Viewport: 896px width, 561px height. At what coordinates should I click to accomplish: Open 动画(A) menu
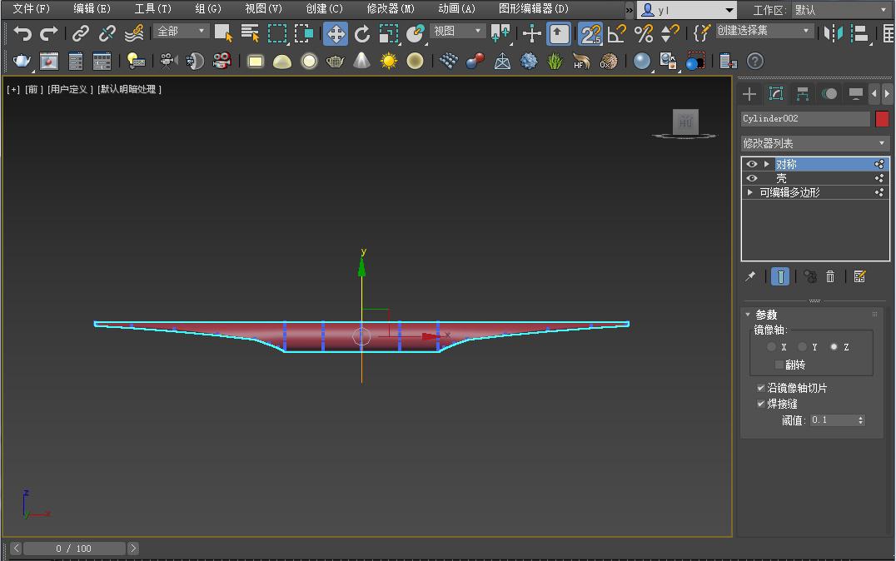tap(456, 8)
